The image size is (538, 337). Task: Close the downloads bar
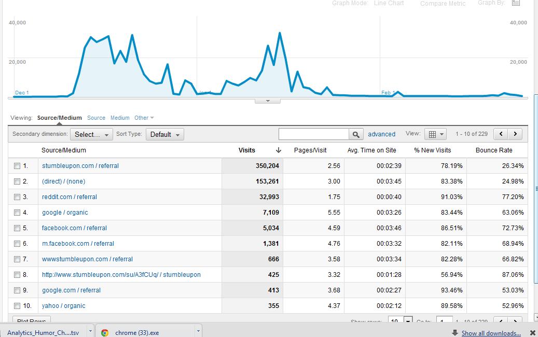532,332
